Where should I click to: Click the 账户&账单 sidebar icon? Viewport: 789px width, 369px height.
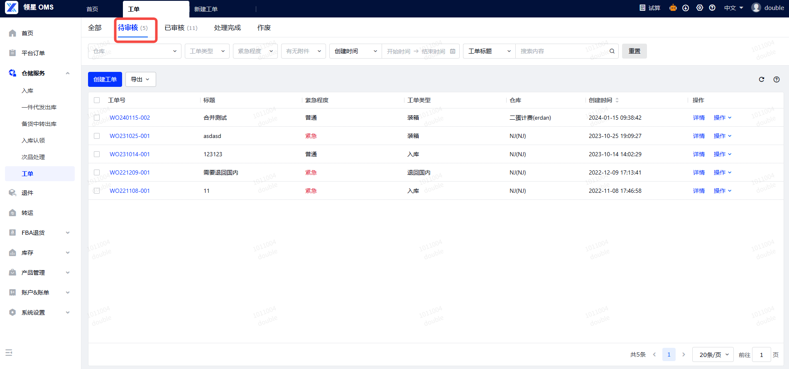[12, 293]
